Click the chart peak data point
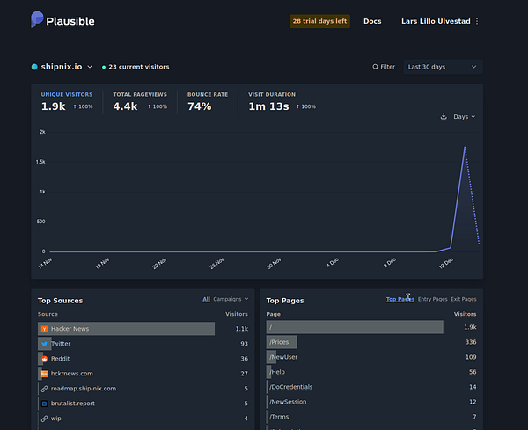This screenshot has height=430, width=528. coord(465,147)
